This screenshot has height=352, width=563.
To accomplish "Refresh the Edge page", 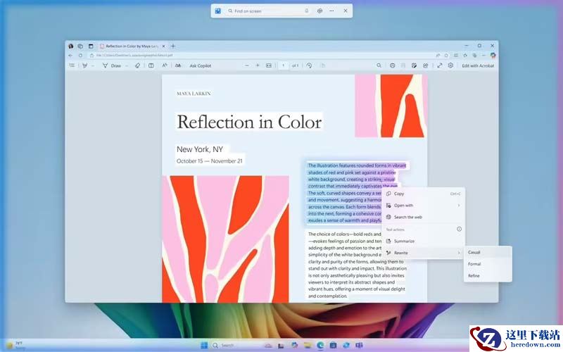I will 80,56.
